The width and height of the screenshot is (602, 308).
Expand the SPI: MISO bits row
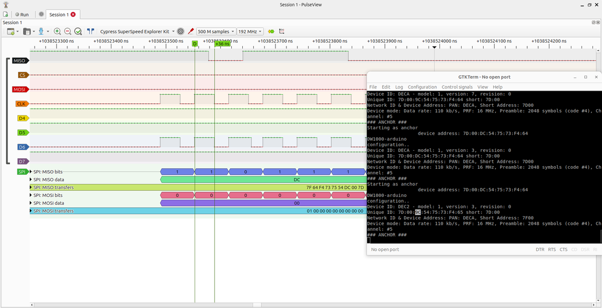point(32,172)
